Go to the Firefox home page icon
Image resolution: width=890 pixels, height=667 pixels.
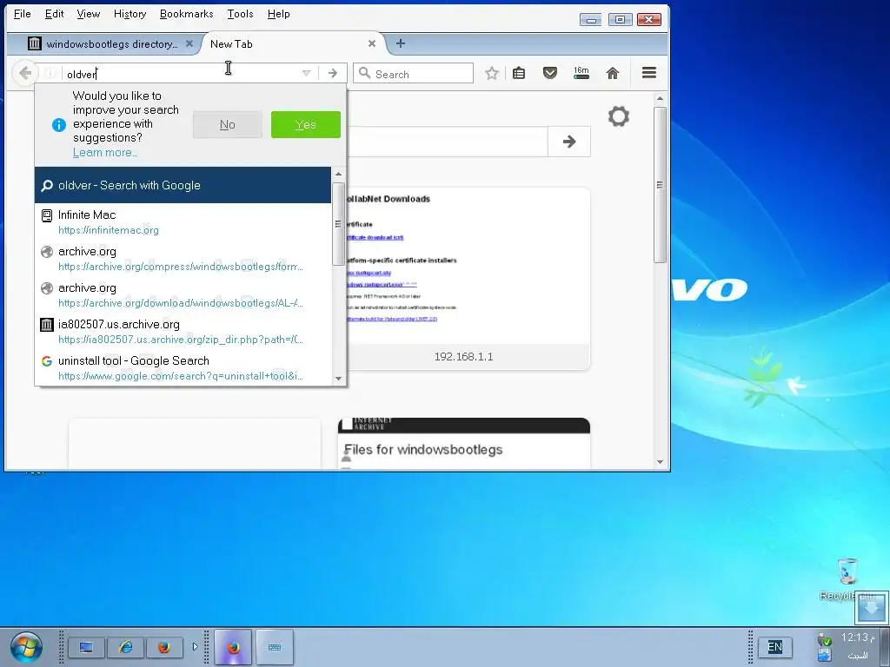[x=613, y=73]
